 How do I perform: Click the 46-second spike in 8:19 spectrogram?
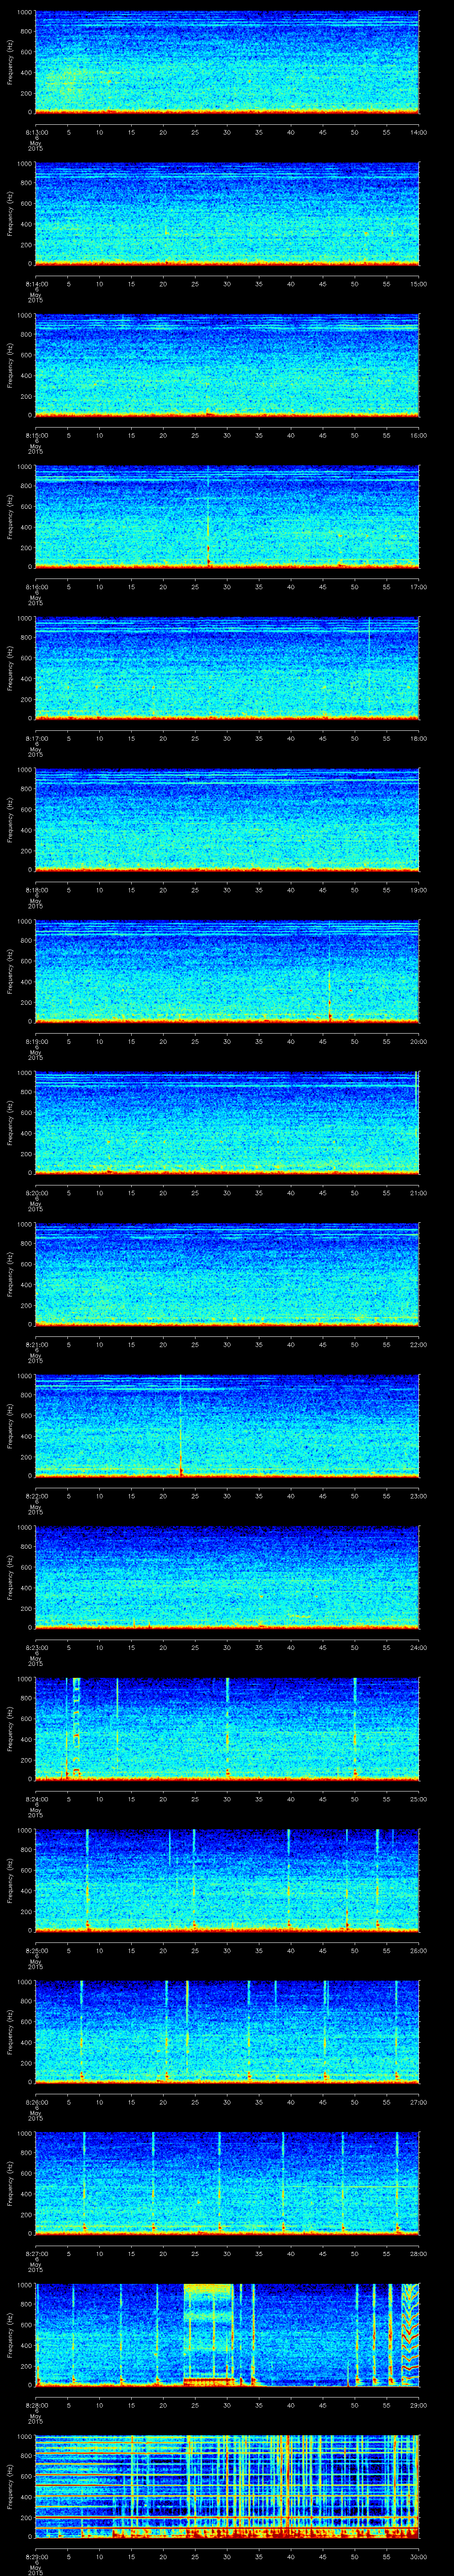[329, 990]
